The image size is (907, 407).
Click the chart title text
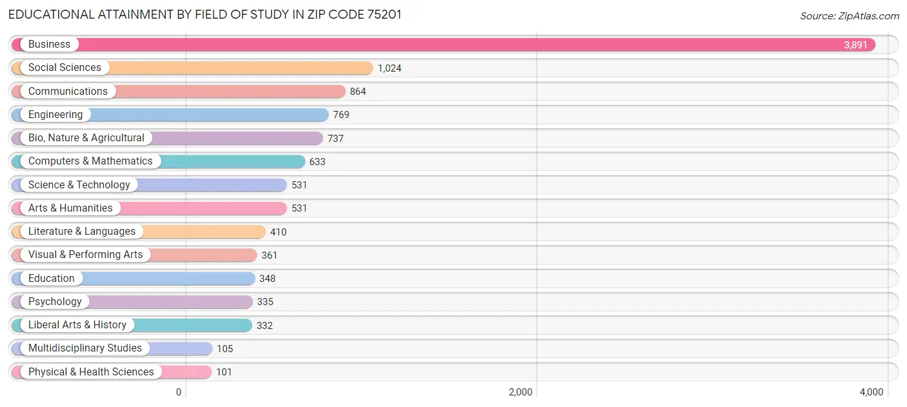pos(205,14)
